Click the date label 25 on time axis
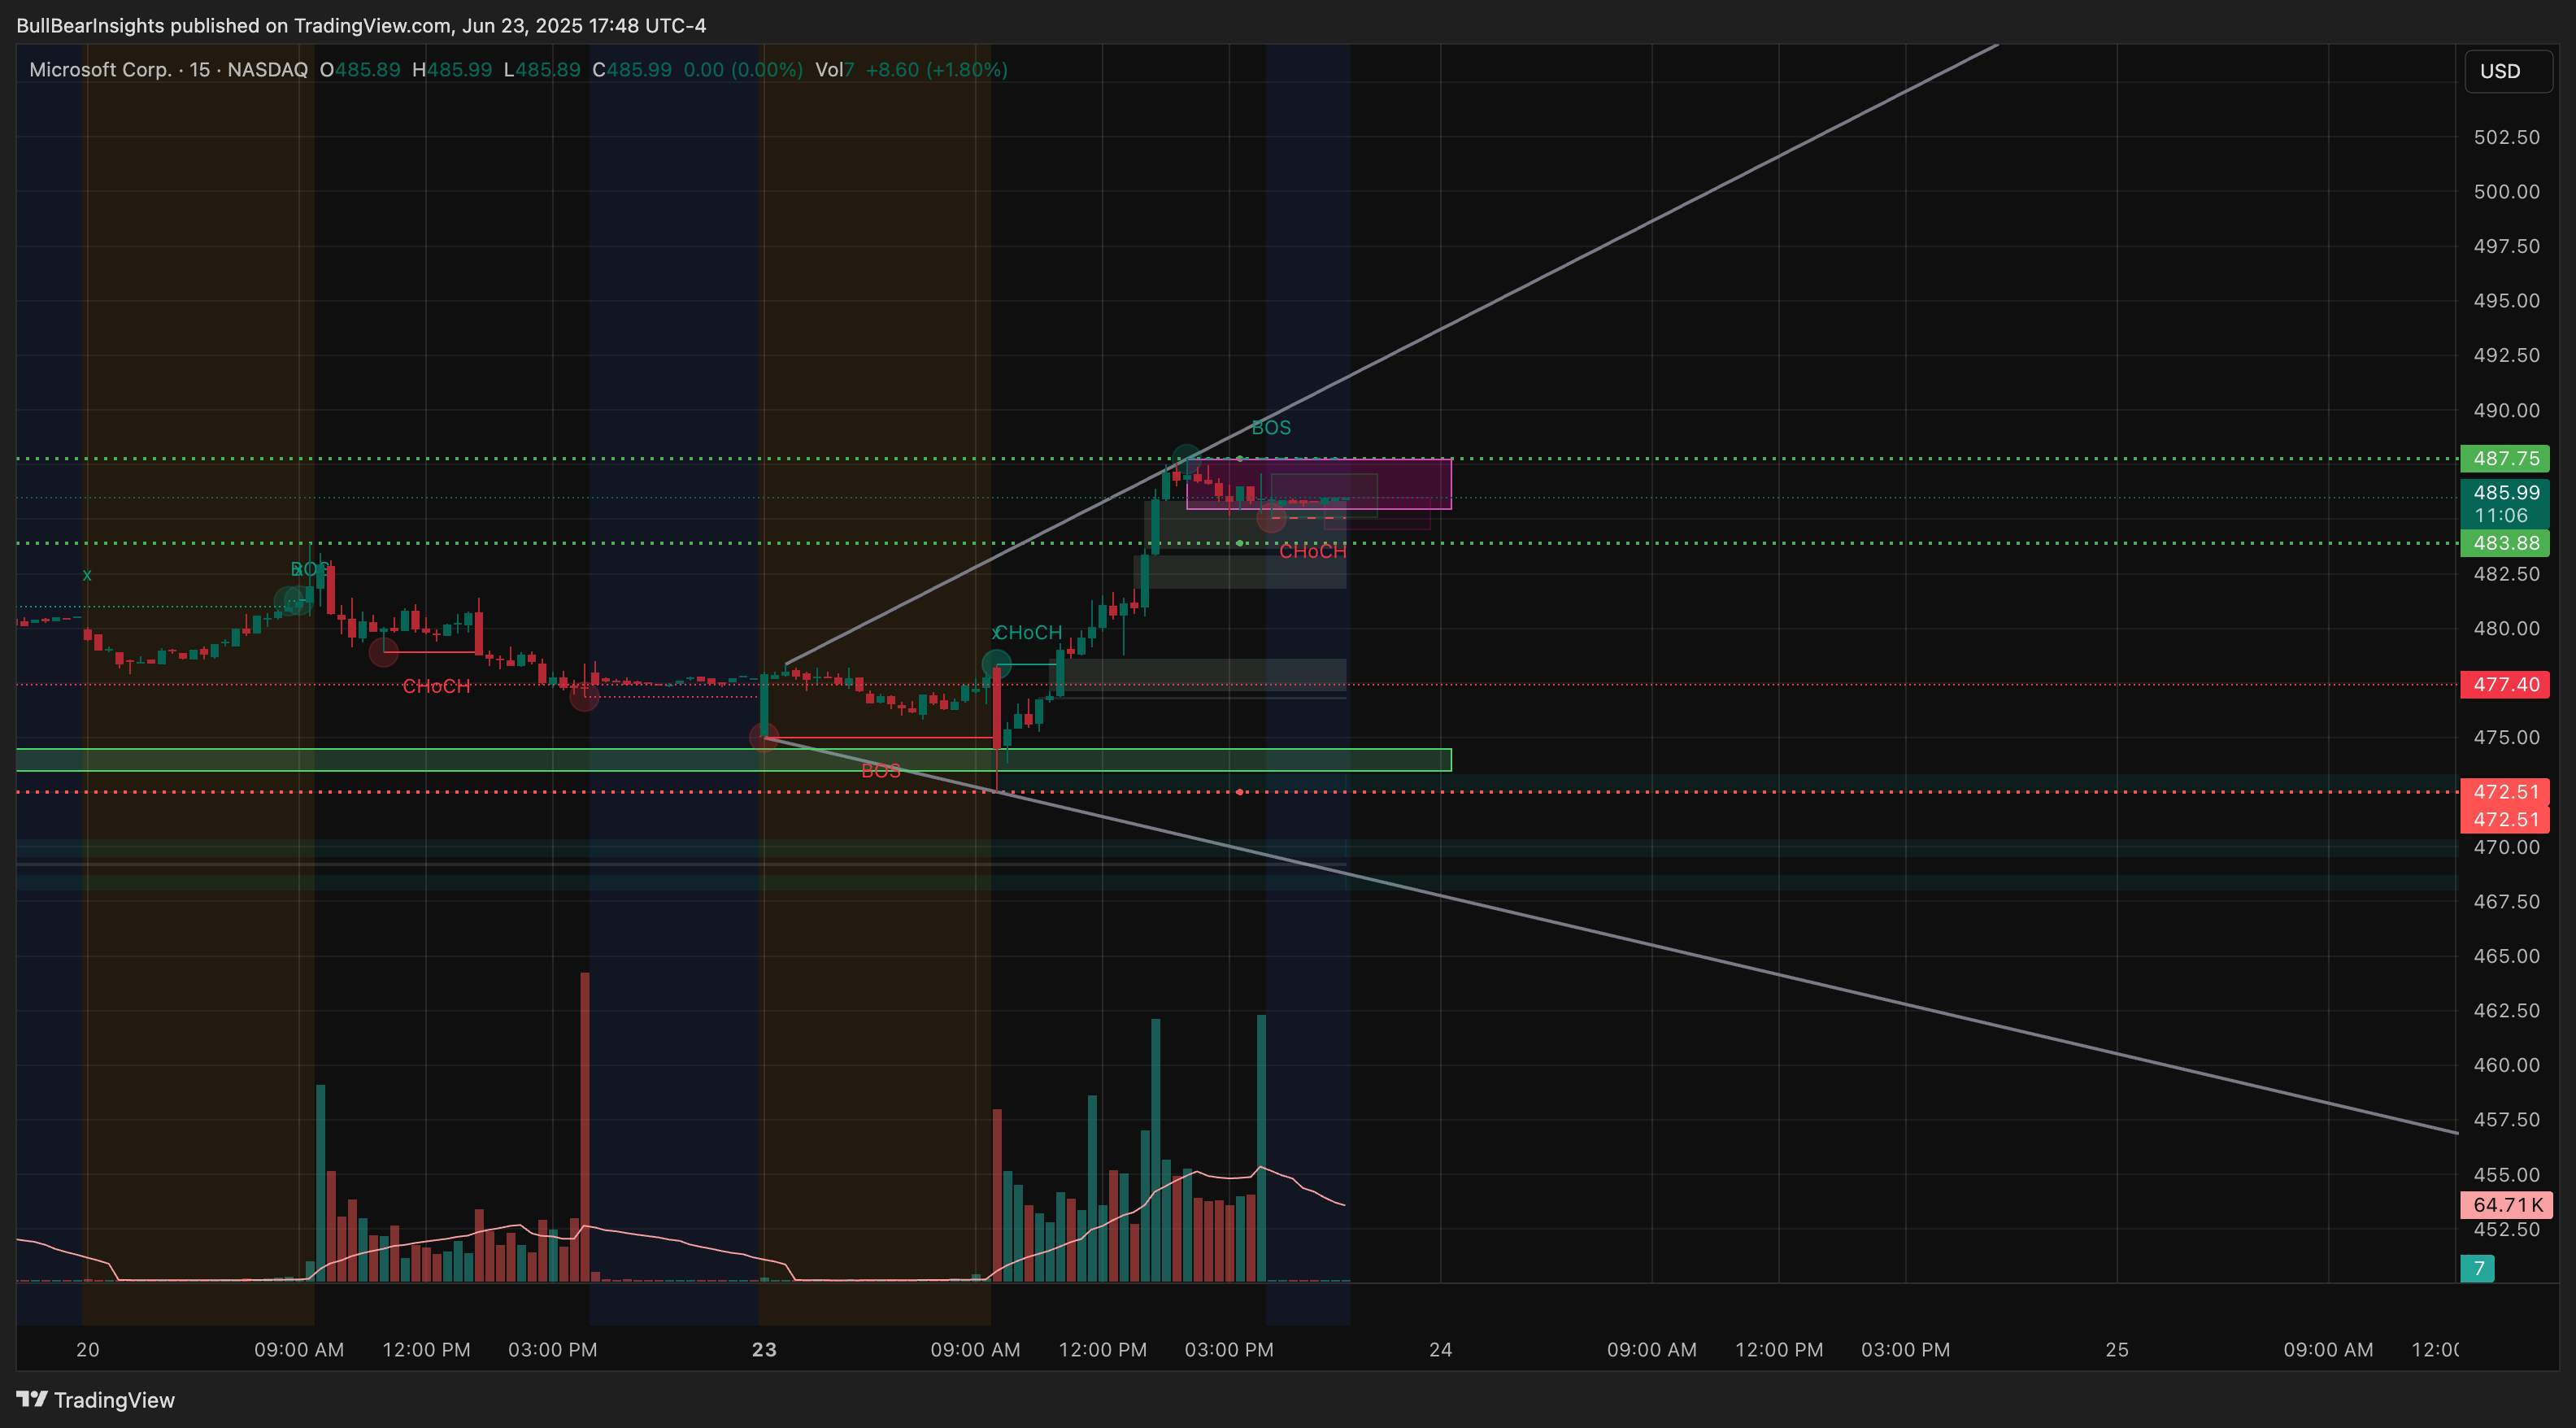This screenshot has width=2576, height=1428. coord(2117,1349)
